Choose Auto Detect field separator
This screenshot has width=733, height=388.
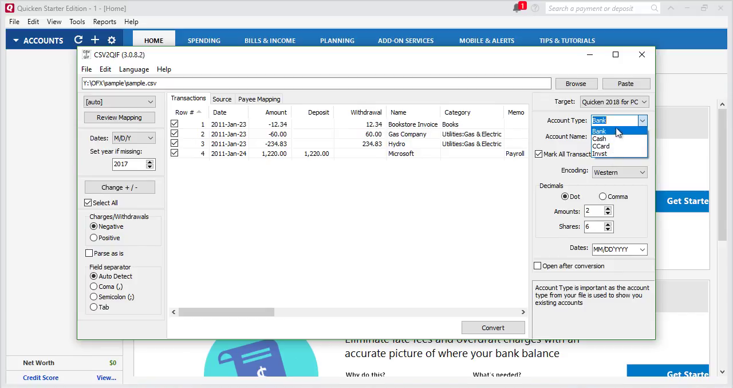coord(93,276)
